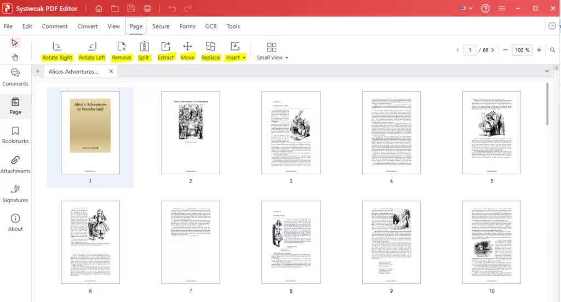This screenshot has width=561, height=302.
Task: Click the Rotate Right page tool
Action: pos(57,51)
